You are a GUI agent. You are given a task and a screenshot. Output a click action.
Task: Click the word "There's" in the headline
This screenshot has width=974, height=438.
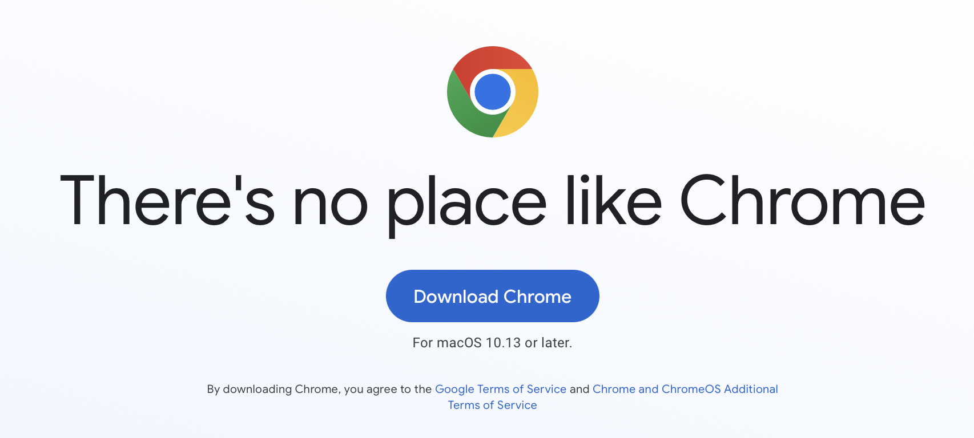(x=167, y=200)
